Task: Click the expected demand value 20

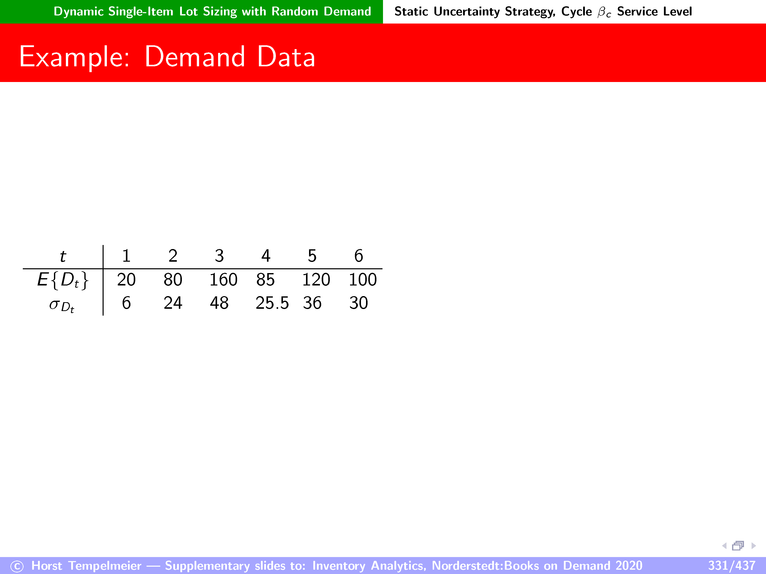Action: point(126,280)
